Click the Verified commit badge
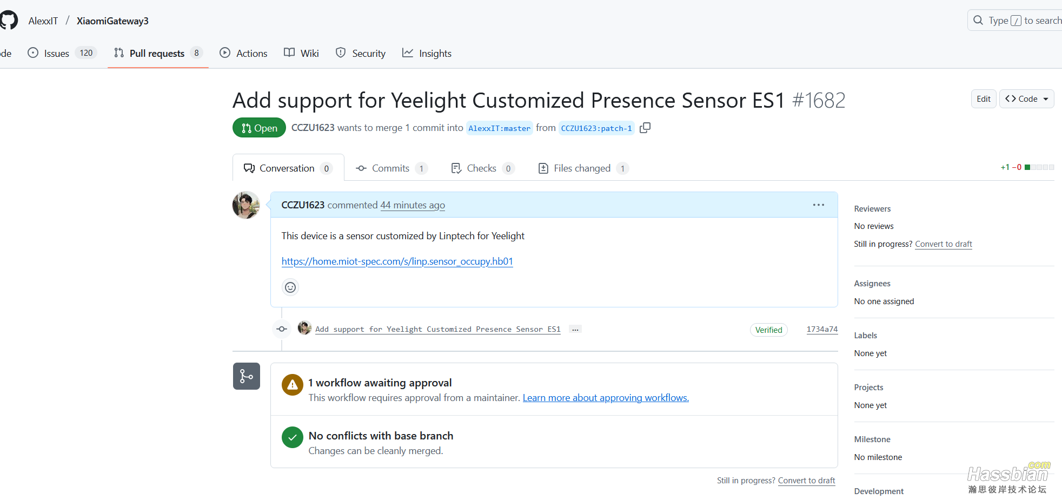Screen dimensions: 1062x499 coord(768,330)
